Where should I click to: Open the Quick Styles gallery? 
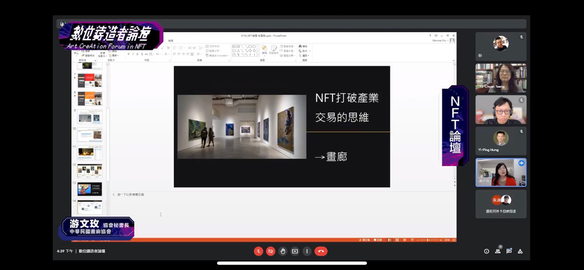click(x=274, y=50)
